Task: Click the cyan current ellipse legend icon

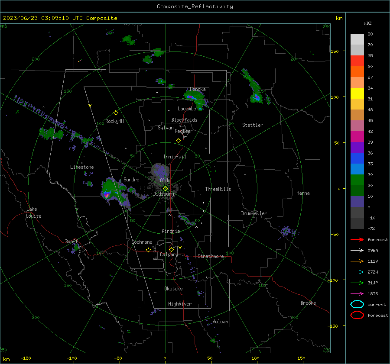Action: click(x=357, y=304)
